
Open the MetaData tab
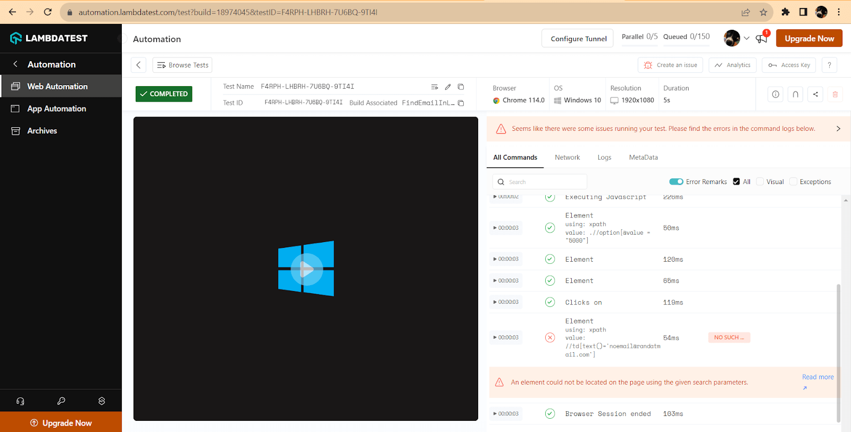coord(643,157)
